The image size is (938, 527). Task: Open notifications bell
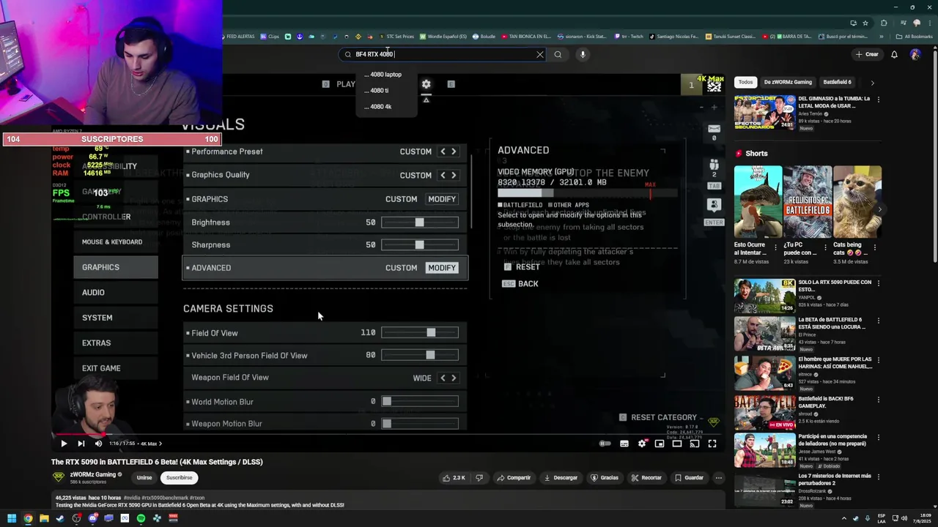click(894, 54)
